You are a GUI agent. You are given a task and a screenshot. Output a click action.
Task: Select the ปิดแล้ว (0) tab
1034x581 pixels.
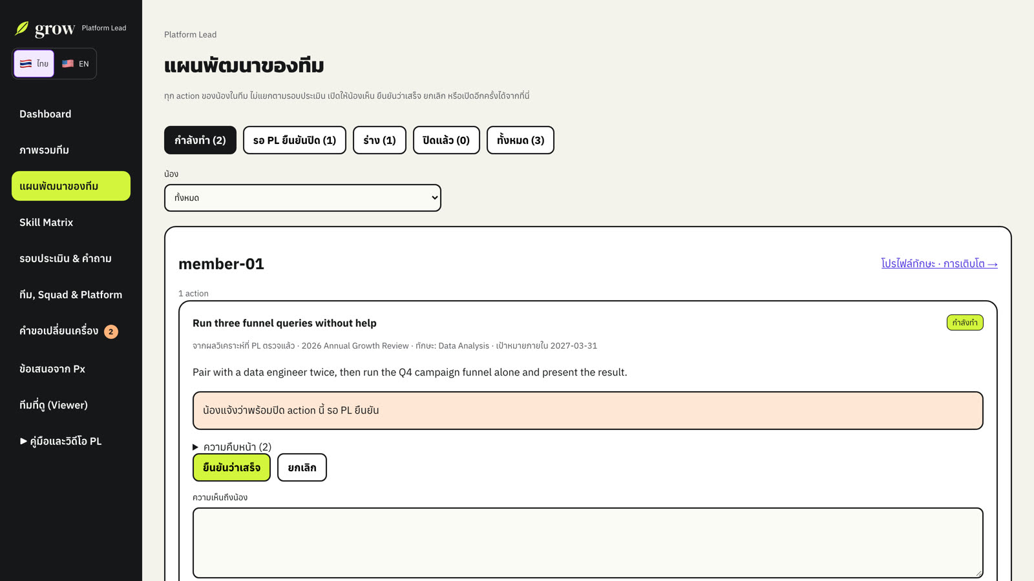[447, 140]
